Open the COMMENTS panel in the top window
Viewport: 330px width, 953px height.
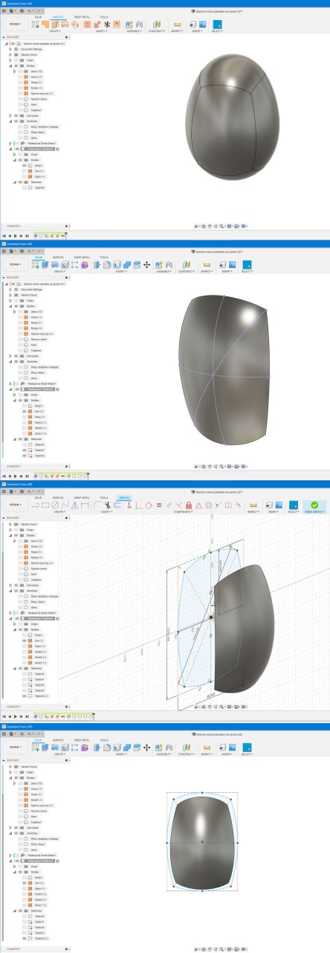click(x=13, y=225)
